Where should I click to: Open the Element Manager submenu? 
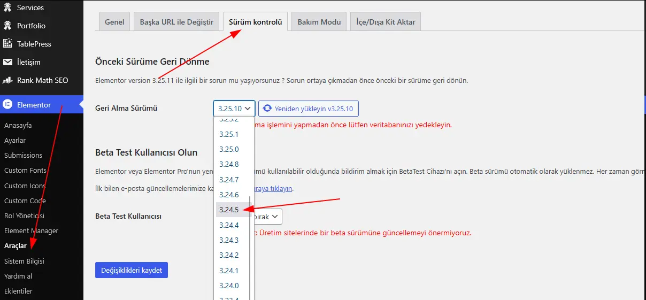tap(32, 231)
